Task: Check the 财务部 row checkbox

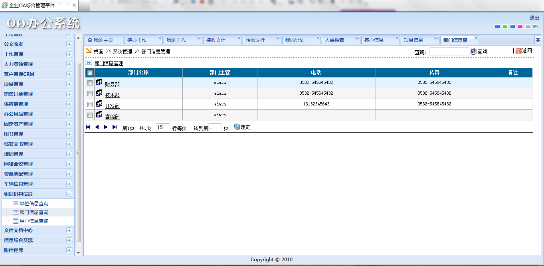Action: coord(90,83)
